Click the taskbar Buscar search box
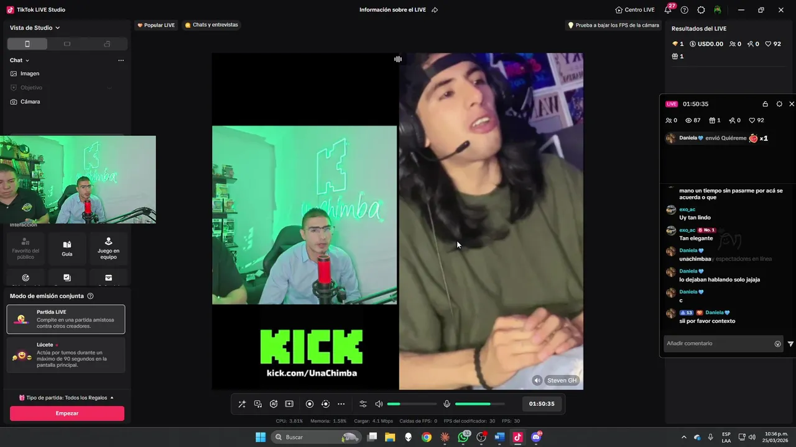The image size is (796, 447). tap(317, 437)
